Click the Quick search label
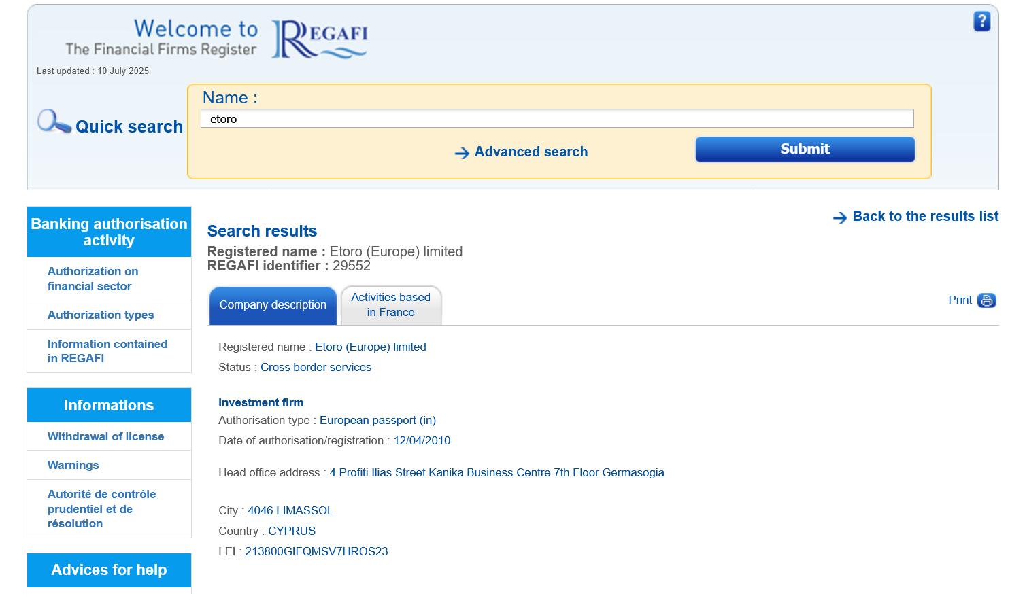This screenshot has height=594, width=1025. coord(129,126)
